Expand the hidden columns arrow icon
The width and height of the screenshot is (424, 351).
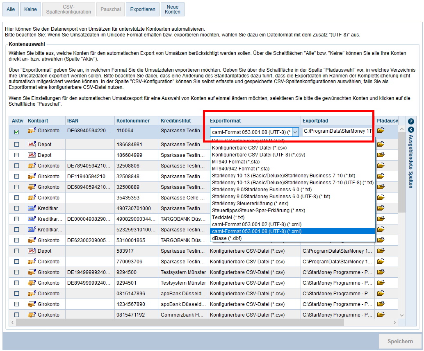[411, 130]
